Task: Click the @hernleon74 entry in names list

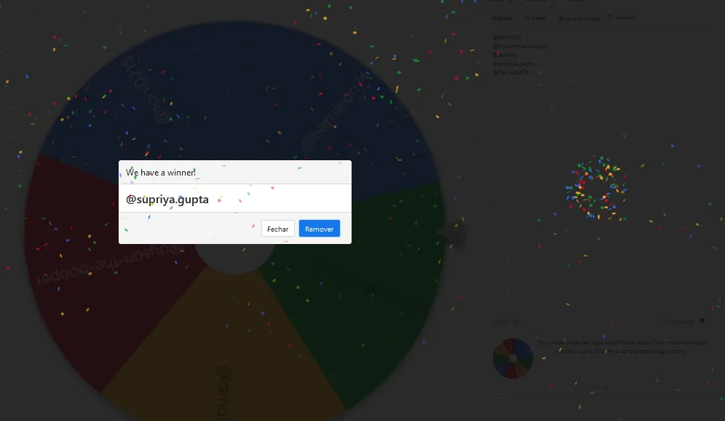Action: [510, 72]
